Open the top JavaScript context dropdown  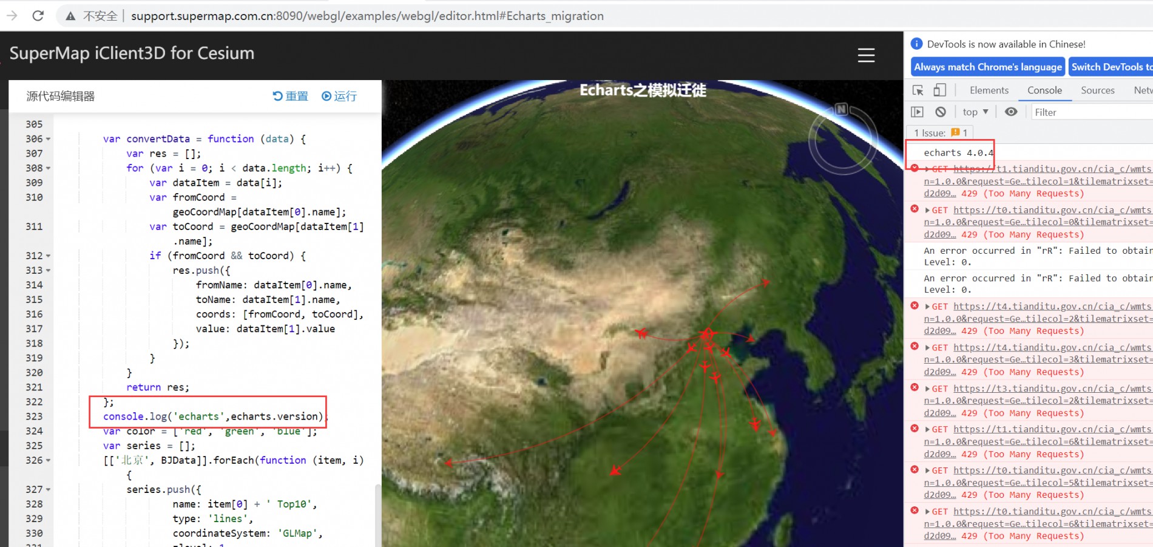click(975, 112)
